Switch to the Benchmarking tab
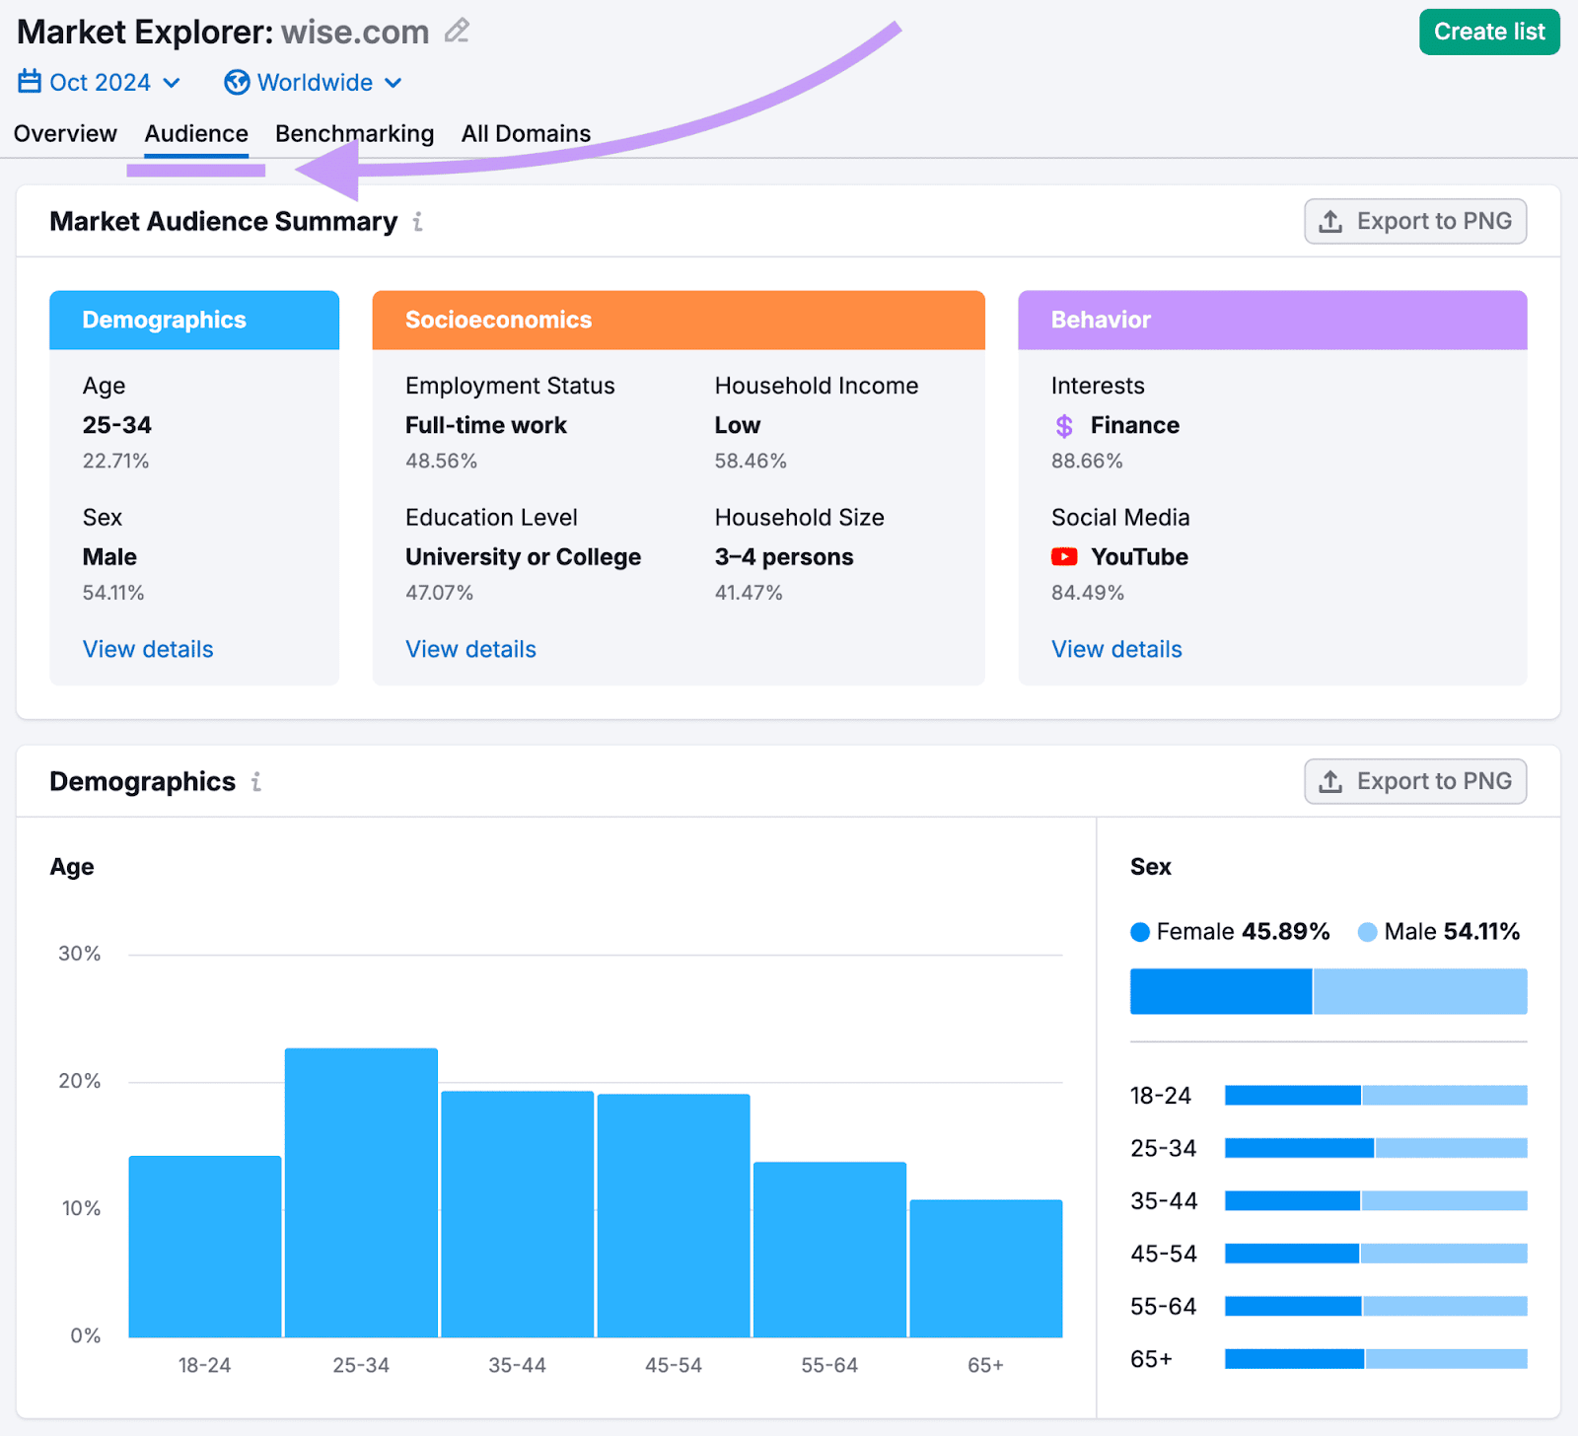 coord(354,133)
